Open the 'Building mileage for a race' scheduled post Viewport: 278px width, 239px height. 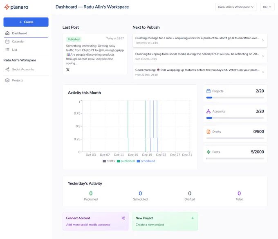(200, 40)
